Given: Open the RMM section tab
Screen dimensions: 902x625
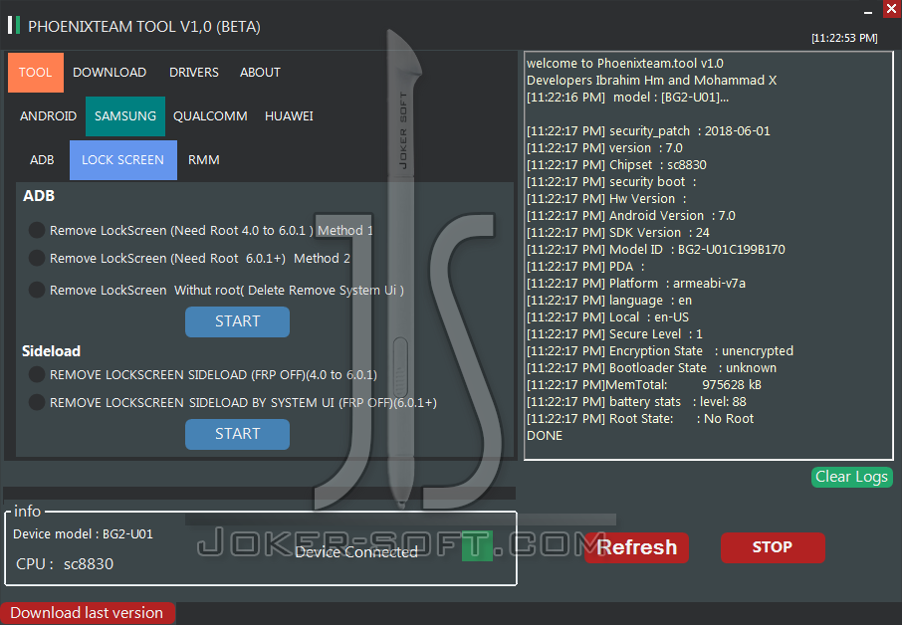Looking at the screenshot, I should click(204, 160).
